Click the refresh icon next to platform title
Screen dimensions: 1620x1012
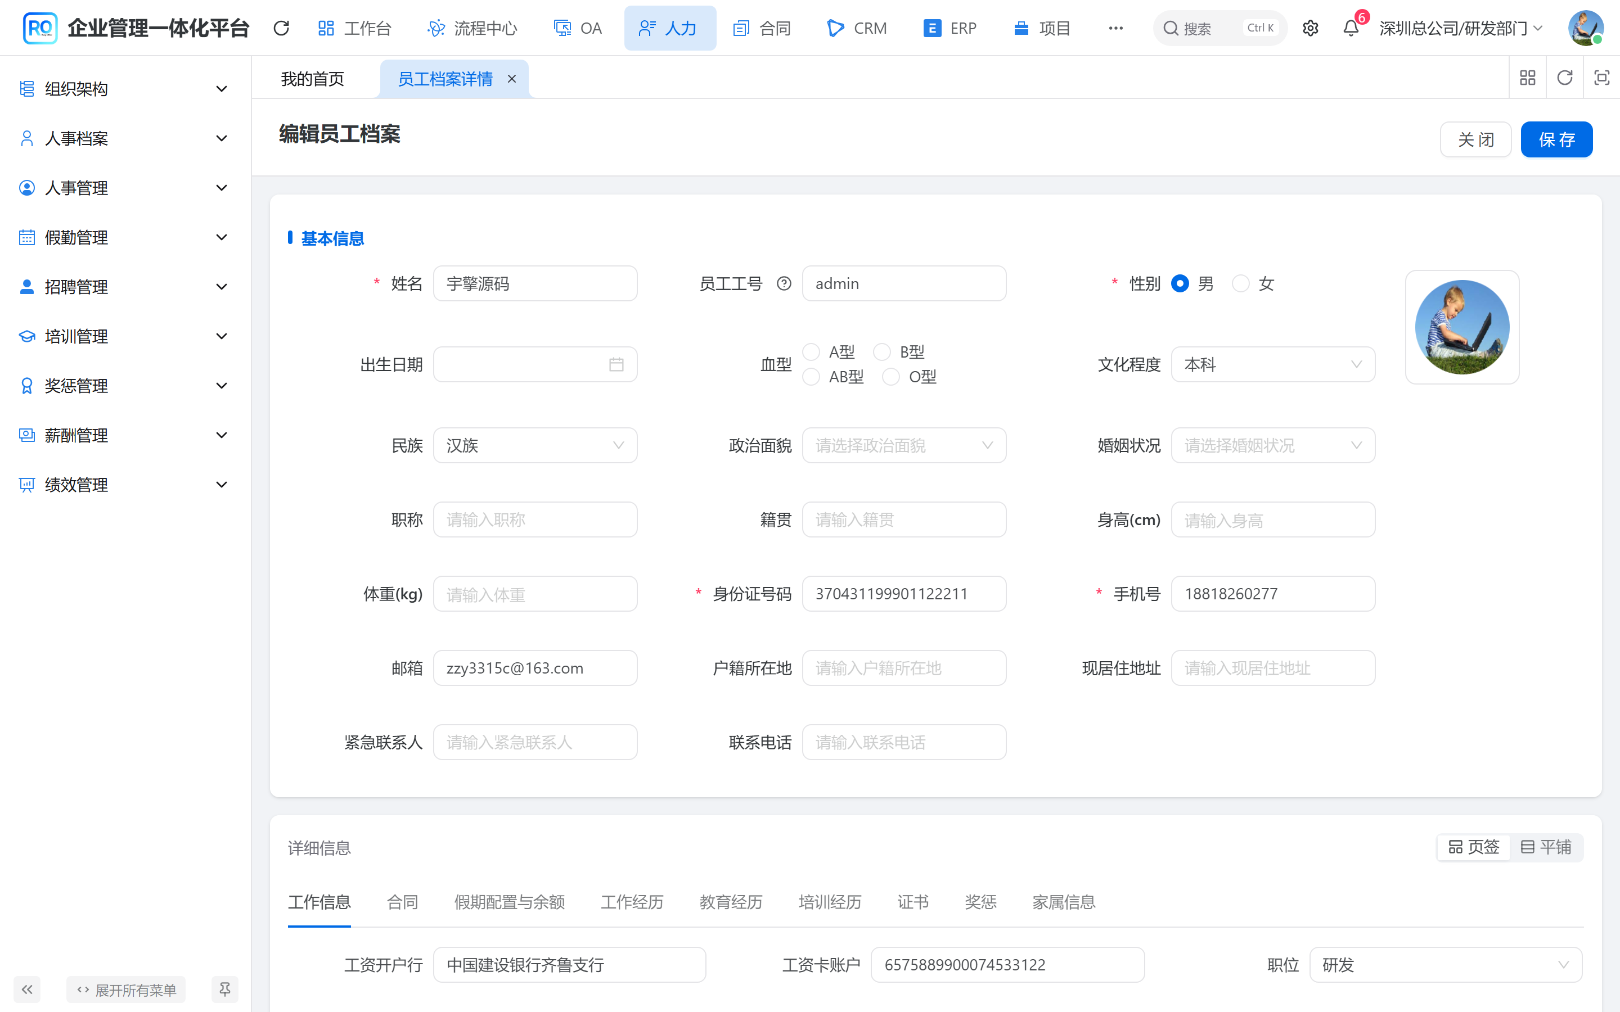click(281, 28)
